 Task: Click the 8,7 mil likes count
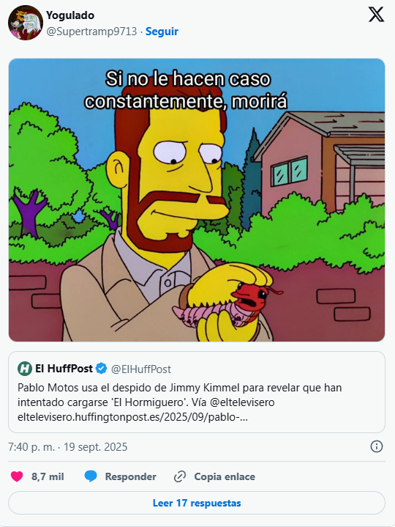[x=48, y=476]
